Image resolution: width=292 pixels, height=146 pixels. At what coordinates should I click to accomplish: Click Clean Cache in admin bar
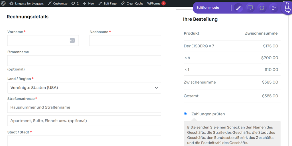pos(135,3)
